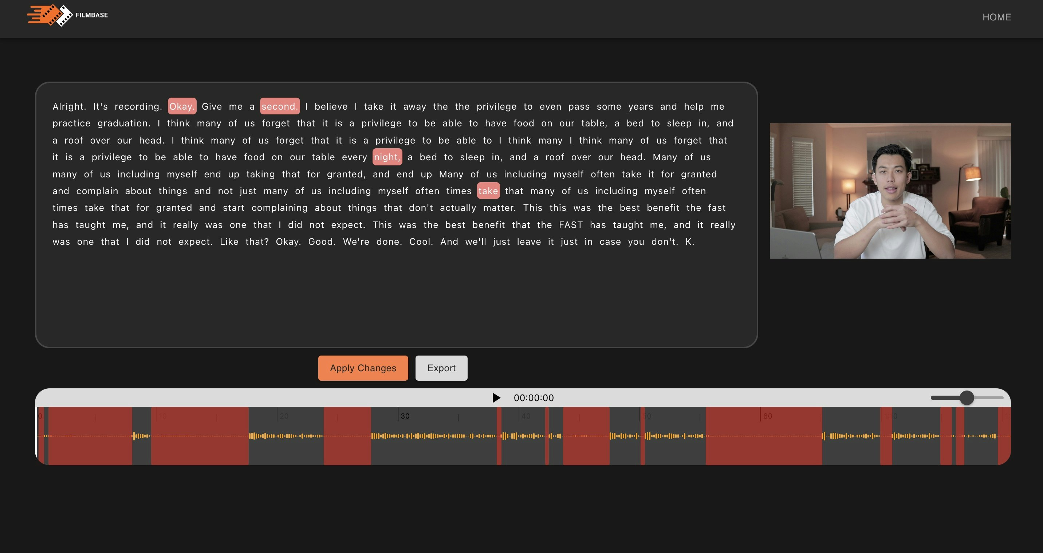Screen dimensions: 1043x553
Task: Toggle the highlighted word "Okay."
Action: click(182, 106)
